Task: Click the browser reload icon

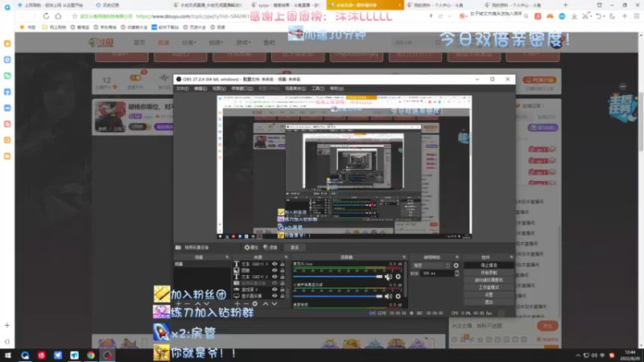Action: click(x=46, y=16)
